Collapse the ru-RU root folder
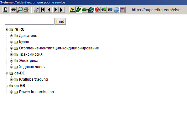The image size is (187, 131). pos(7,29)
